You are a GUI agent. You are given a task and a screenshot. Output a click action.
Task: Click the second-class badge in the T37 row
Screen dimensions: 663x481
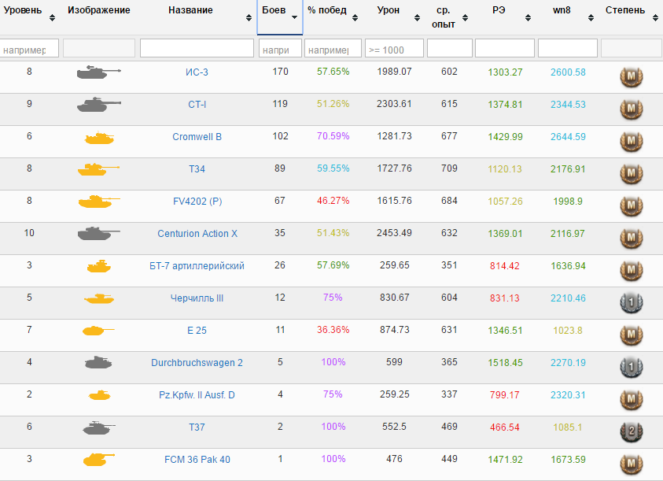tap(631, 429)
